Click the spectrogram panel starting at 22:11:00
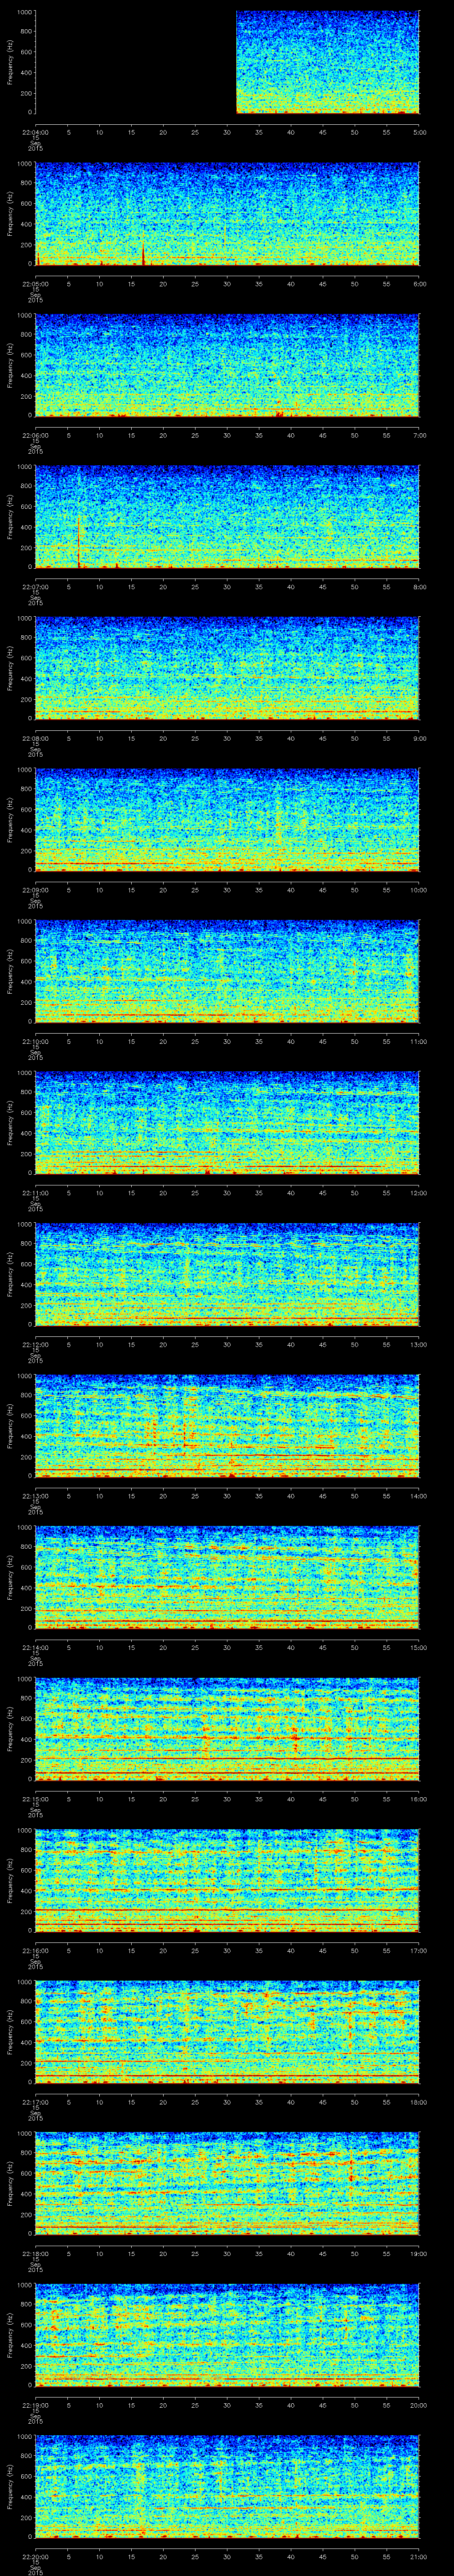The width and height of the screenshot is (454, 2576). (227, 1123)
